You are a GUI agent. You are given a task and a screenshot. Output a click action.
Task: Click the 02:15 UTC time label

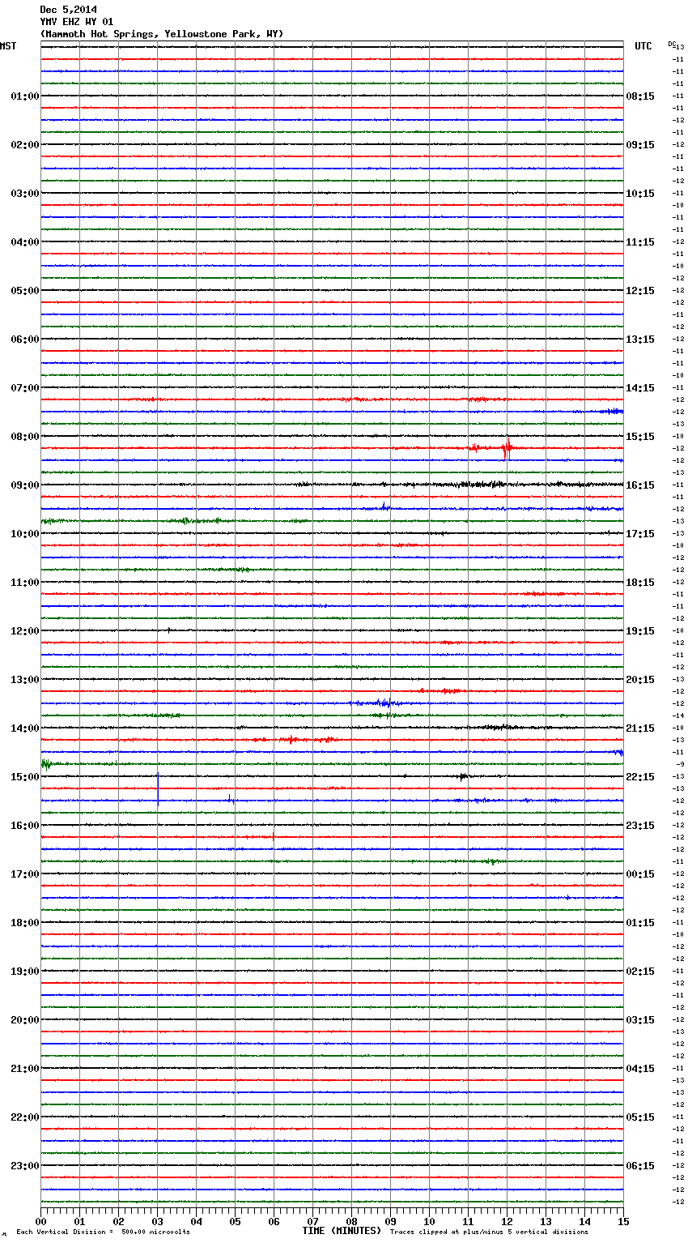[640, 972]
